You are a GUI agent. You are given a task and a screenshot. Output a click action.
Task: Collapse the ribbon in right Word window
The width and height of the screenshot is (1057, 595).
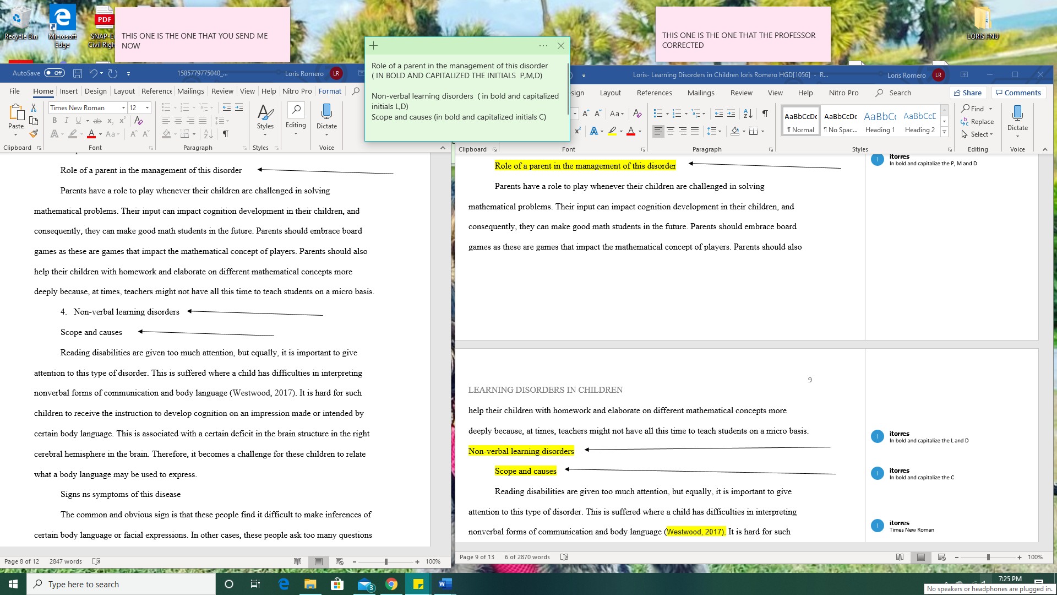1045,149
